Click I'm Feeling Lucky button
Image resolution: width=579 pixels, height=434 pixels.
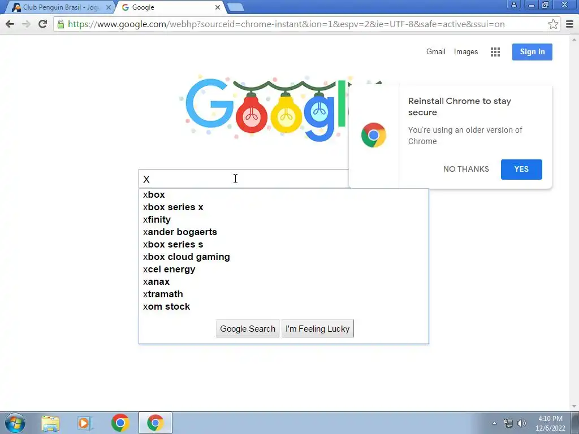pos(318,328)
